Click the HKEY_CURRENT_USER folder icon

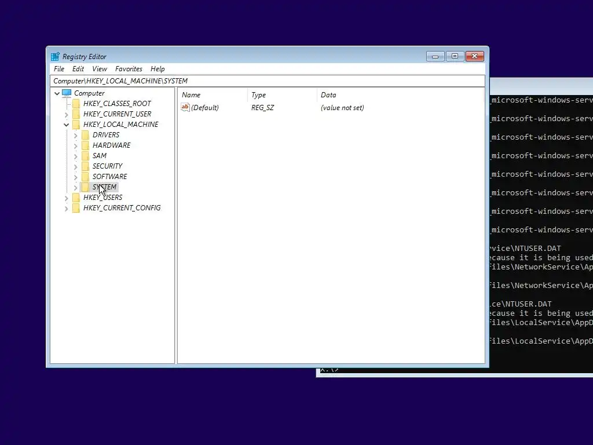[76, 114]
